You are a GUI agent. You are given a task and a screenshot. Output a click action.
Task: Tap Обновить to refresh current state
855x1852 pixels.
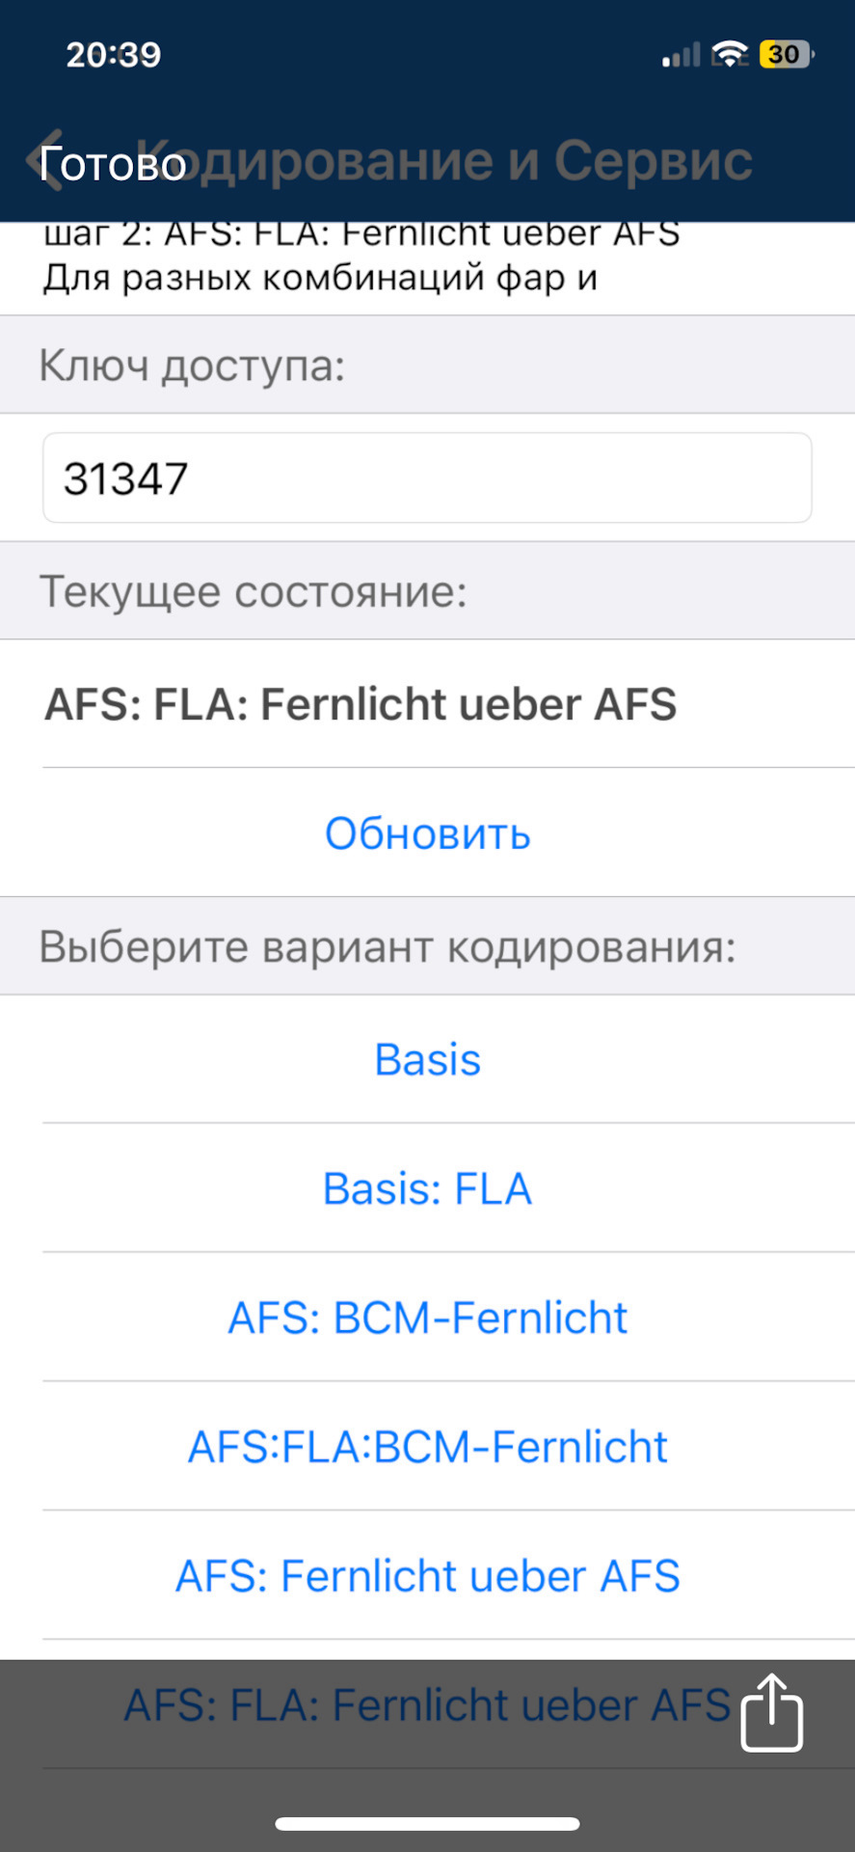427,833
